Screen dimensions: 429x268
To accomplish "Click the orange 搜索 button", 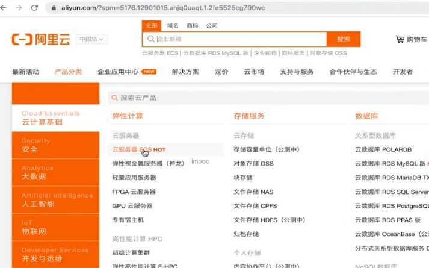I will (344, 39).
